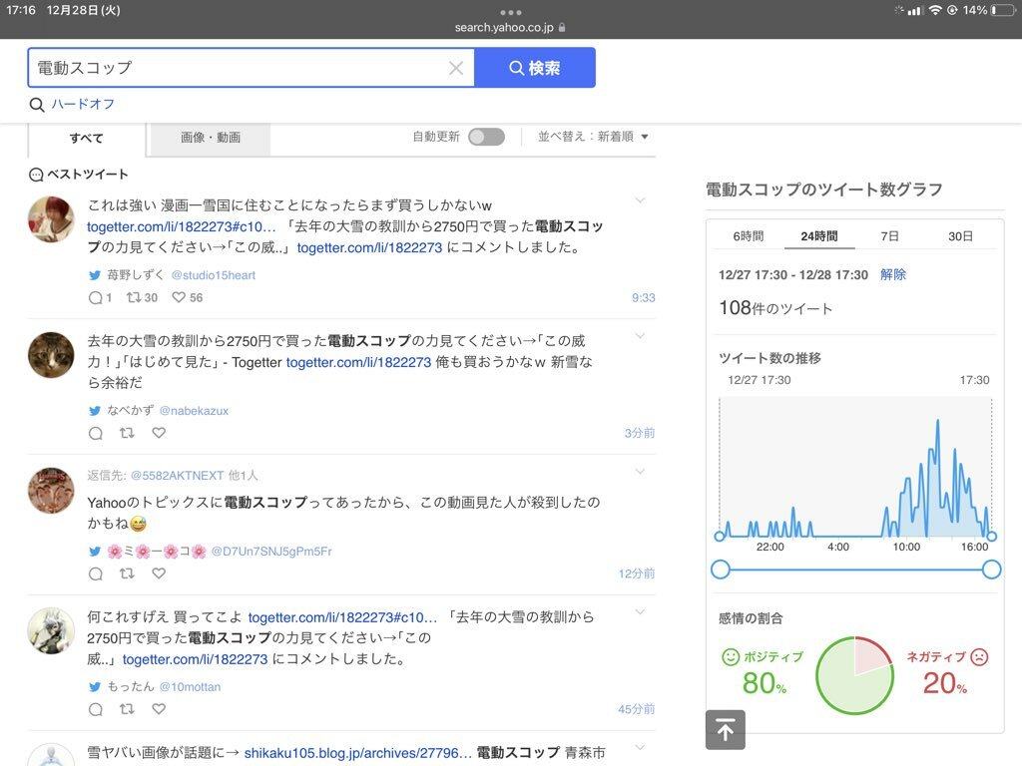Retweet the tweet from @D7Un7SNJ5gPm5Fr
This screenshot has width=1022, height=766.
[x=127, y=574]
